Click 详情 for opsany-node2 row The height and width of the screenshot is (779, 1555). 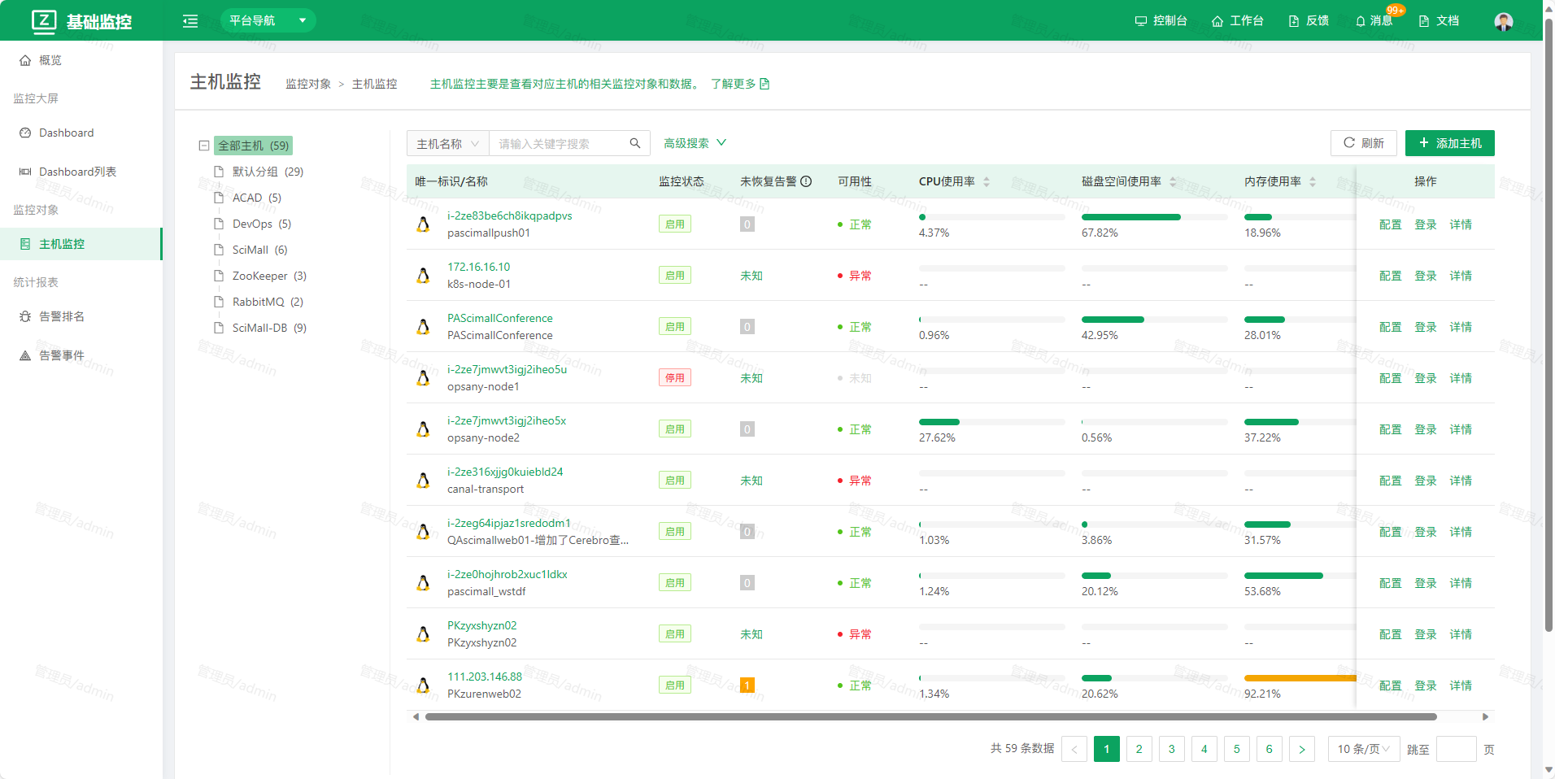tap(1461, 429)
